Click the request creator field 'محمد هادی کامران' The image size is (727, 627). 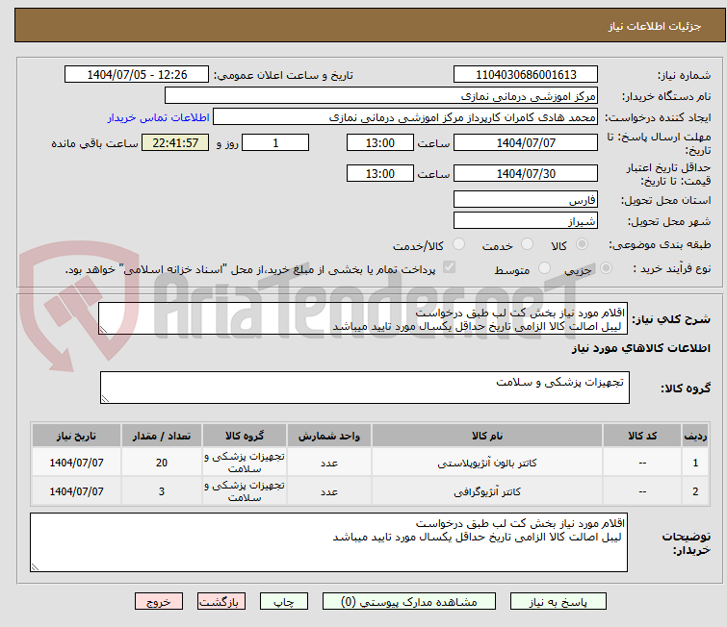tap(405, 117)
